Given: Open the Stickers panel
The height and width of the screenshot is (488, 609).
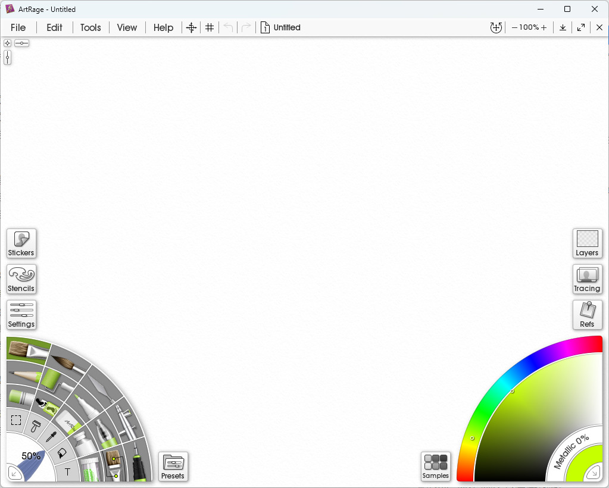Looking at the screenshot, I should pyautogui.click(x=21, y=243).
